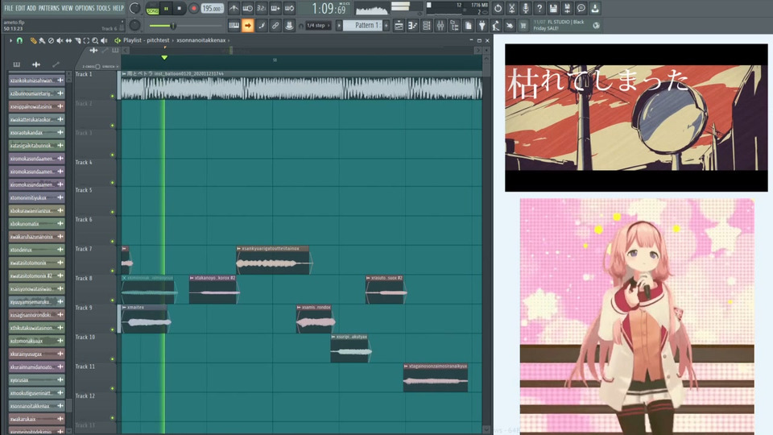
Task: Open the Channel rack icon
Action: point(427,25)
